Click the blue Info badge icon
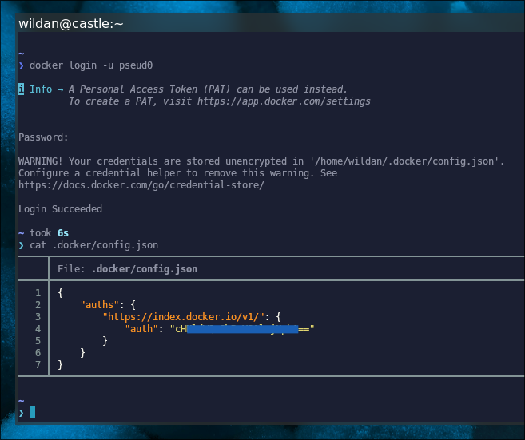This screenshot has width=525, height=440. (22, 89)
